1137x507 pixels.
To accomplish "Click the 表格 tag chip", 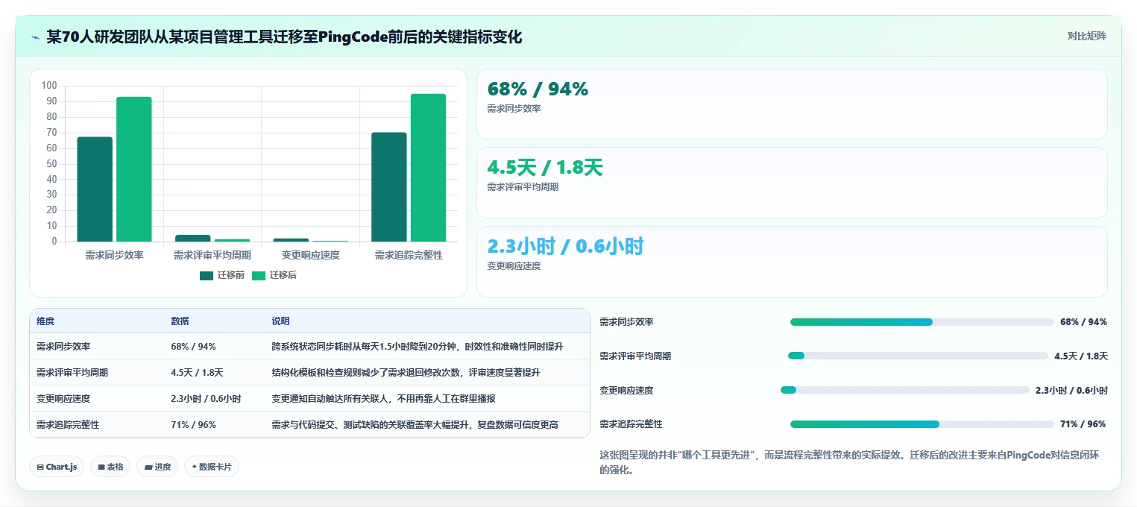I will tap(110, 467).
